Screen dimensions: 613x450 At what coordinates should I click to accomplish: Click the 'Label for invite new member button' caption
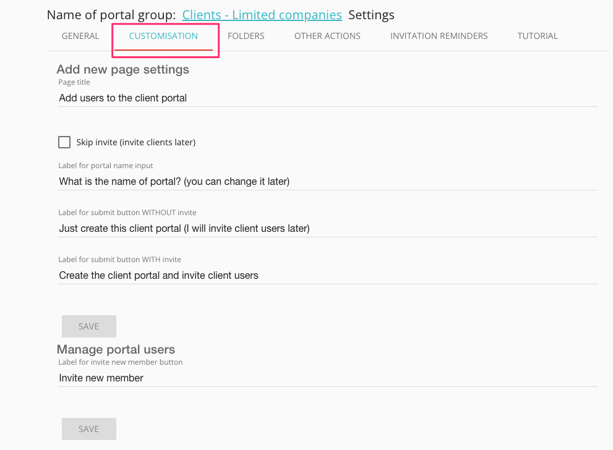121,362
